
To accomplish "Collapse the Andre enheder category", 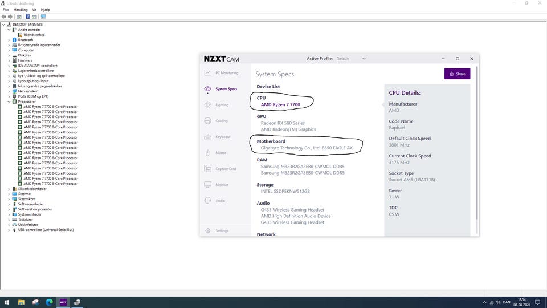I will (x=9, y=30).
